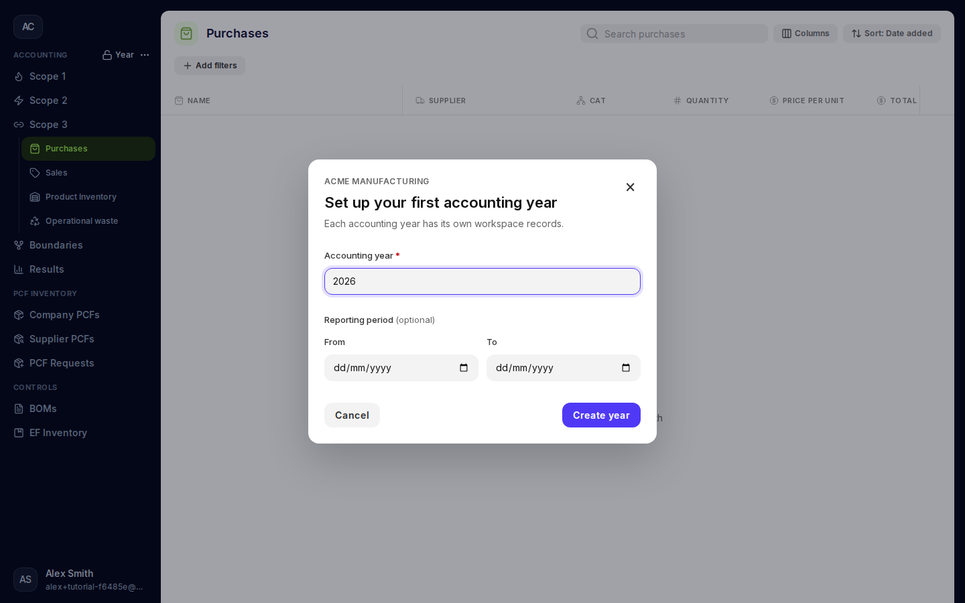Click the search magnifier icon
The width and height of the screenshot is (965, 603).
coord(592,33)
